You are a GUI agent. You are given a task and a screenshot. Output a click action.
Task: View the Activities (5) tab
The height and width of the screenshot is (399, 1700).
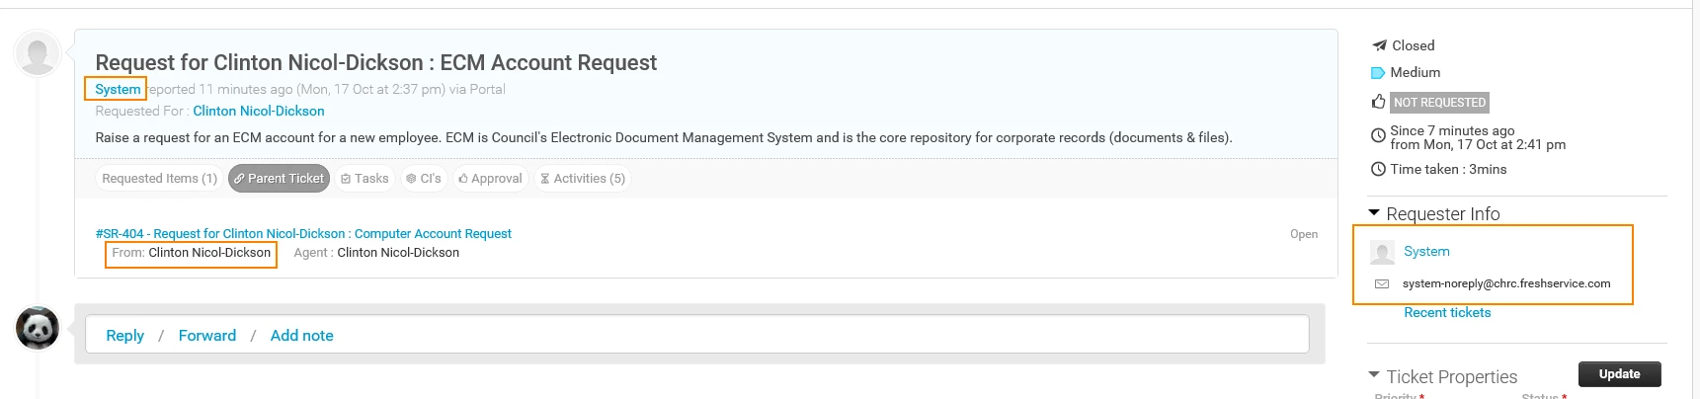(583, 179)
